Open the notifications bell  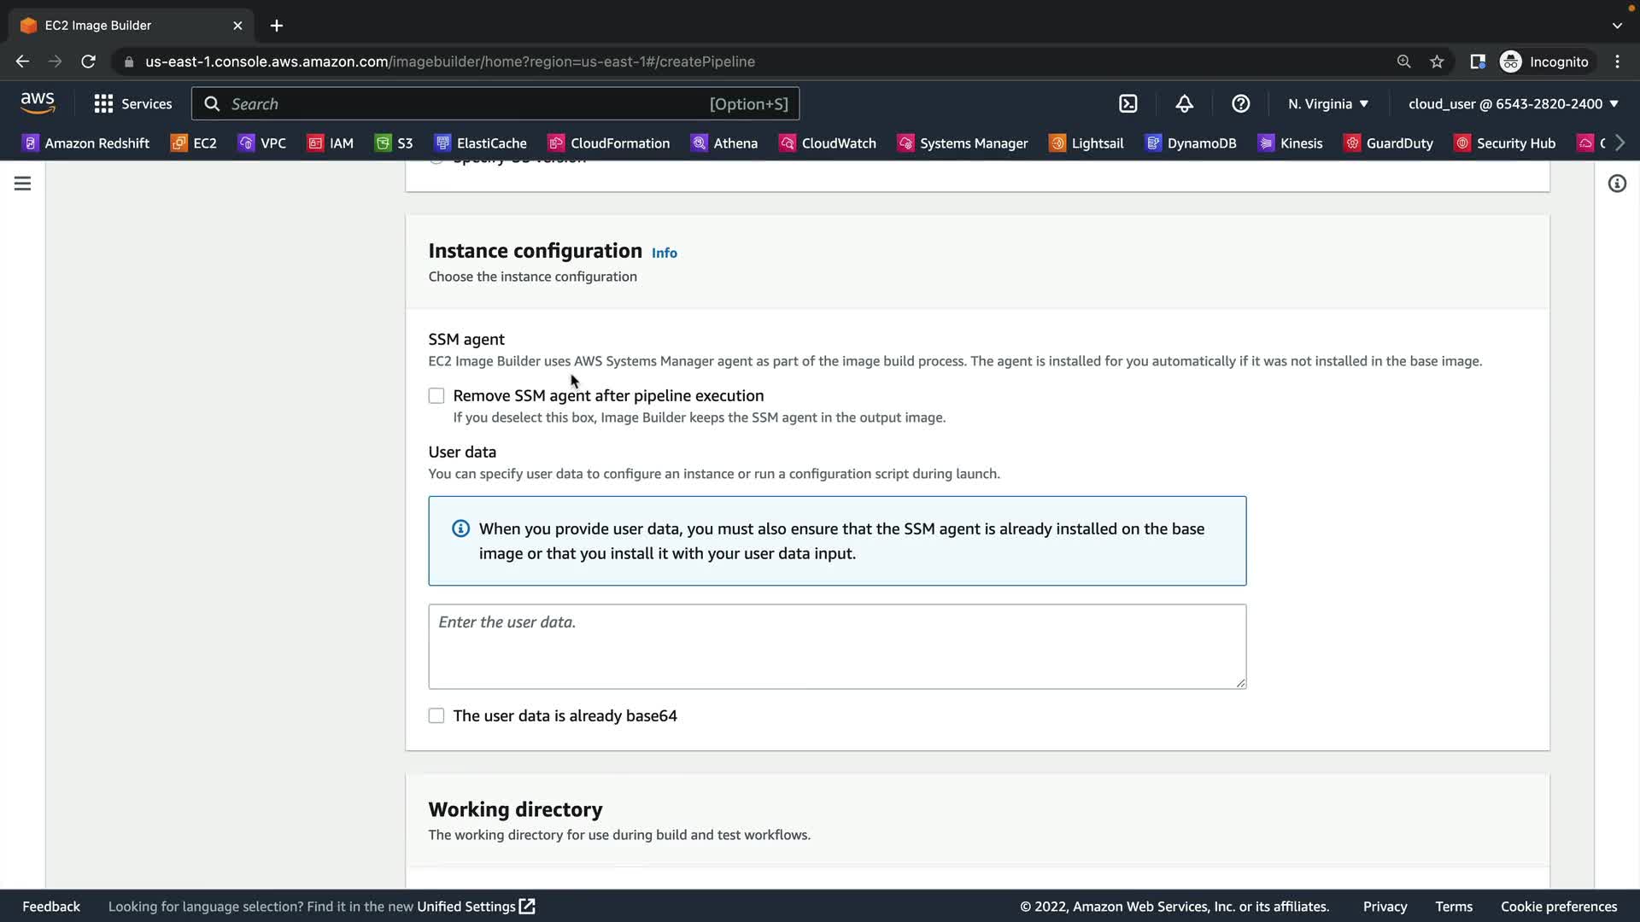click(x=1184, y=103)
